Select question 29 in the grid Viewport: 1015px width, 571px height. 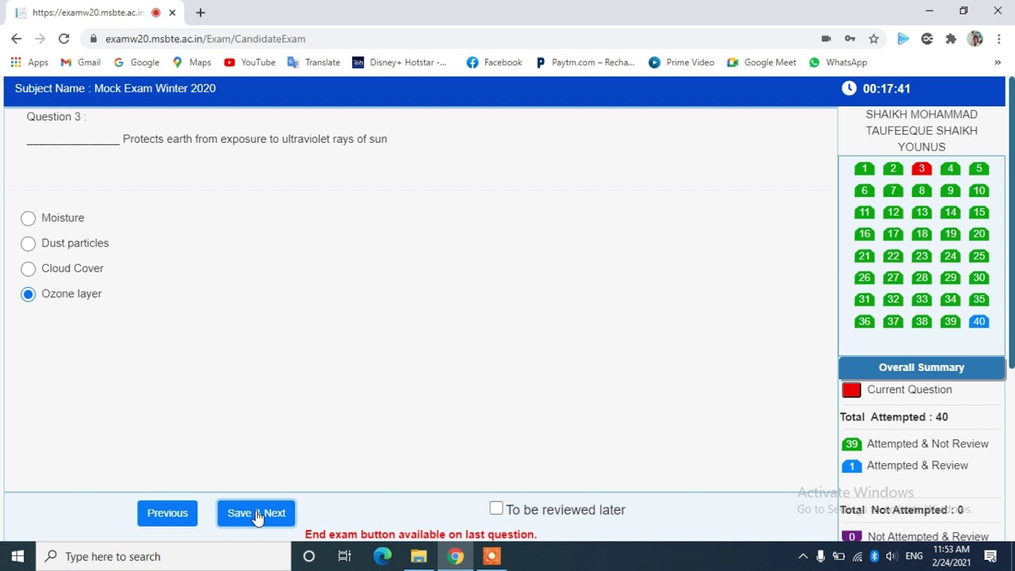click(950, 278)
